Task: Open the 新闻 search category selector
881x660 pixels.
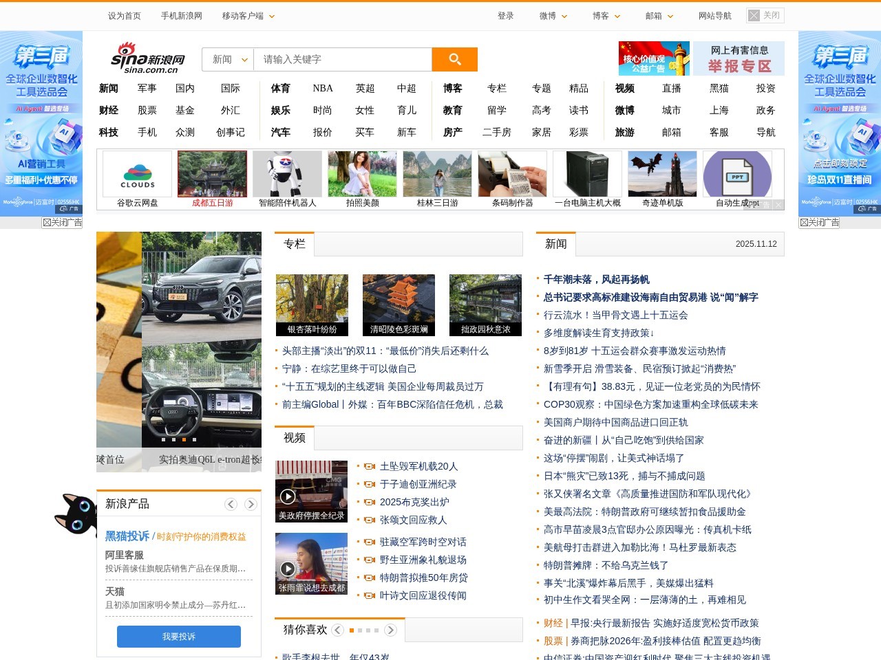Action: click(x=227, y=59)
